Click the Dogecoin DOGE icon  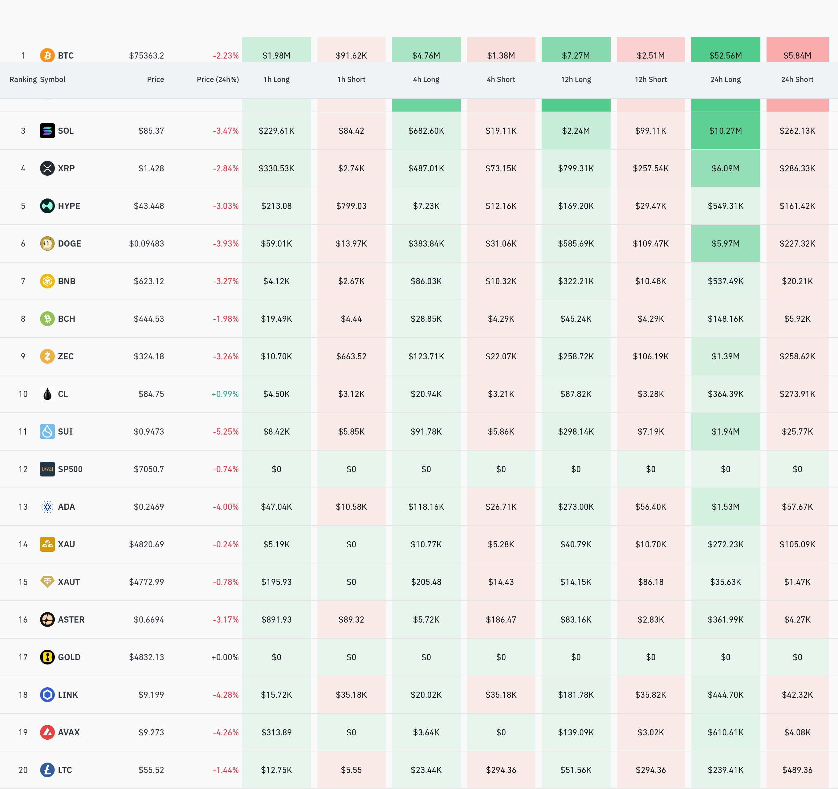[47, 243]
